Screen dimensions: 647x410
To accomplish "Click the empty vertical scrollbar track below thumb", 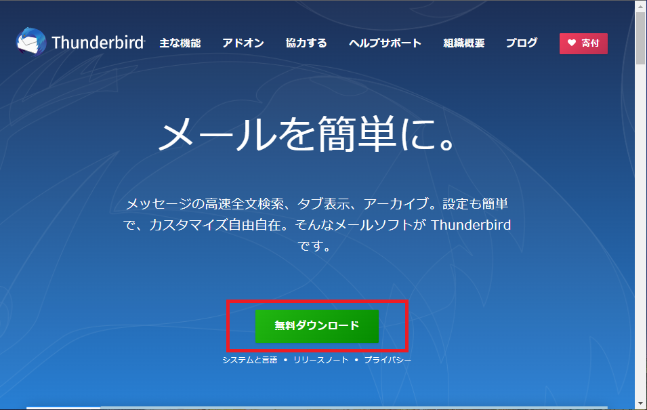I will (x=640, y=237).
